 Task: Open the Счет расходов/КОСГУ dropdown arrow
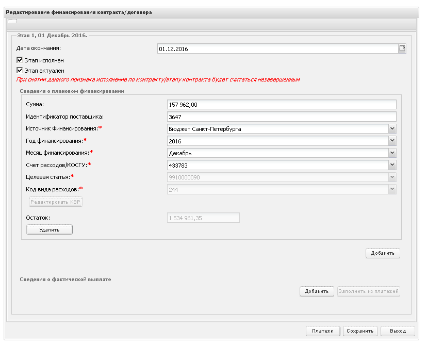click(392, 165)
